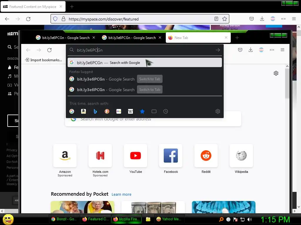Image resolution: width=301 pixels, height=225 pixels.
Task: Click the go arrow in address bar
Action: 218,50
